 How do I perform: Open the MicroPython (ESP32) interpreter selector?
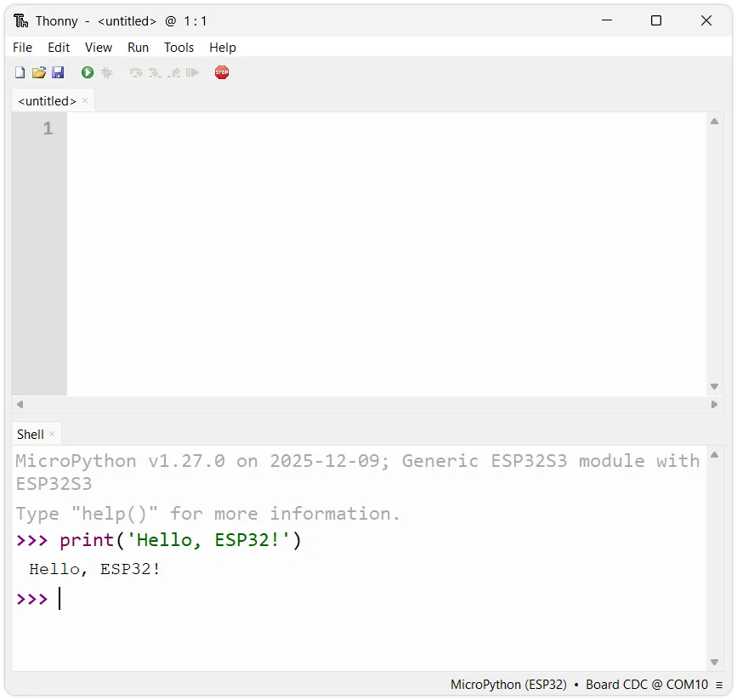tap(508, 685)
